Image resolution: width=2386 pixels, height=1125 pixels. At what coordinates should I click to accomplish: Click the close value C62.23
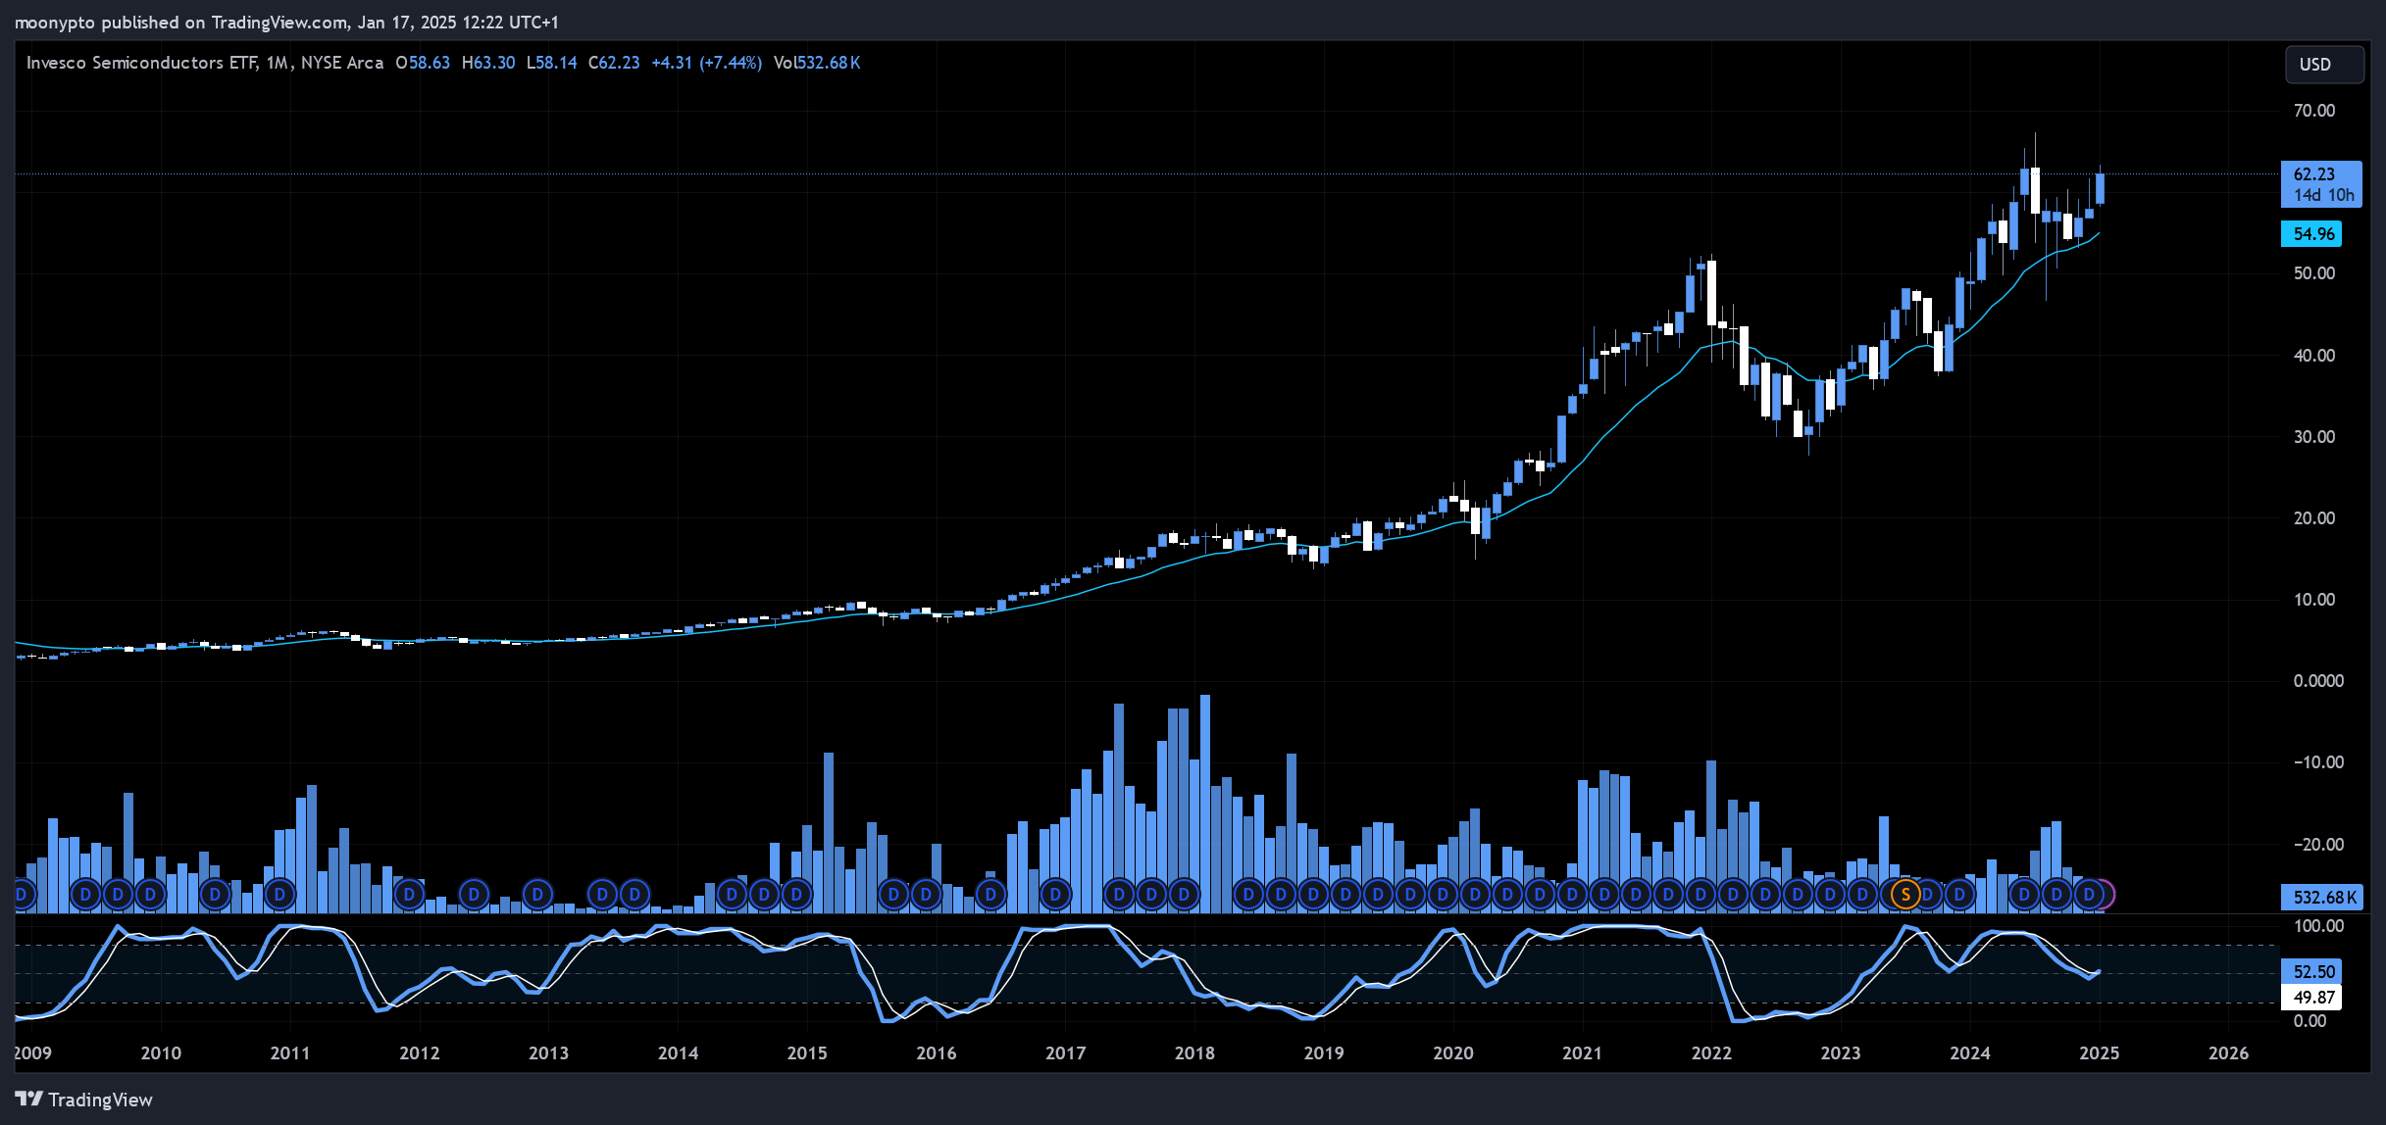click(x=614, y=63)
